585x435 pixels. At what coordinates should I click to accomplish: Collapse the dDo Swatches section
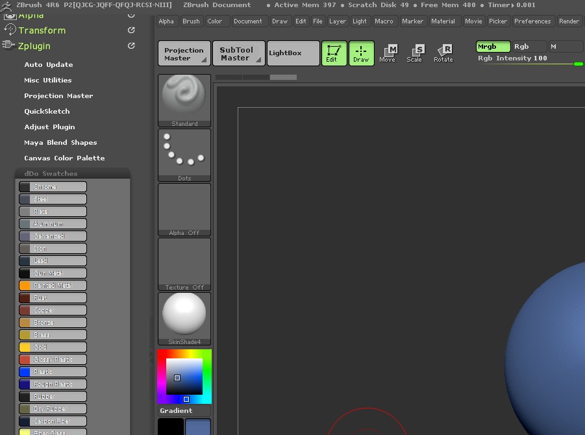point(51,173)
